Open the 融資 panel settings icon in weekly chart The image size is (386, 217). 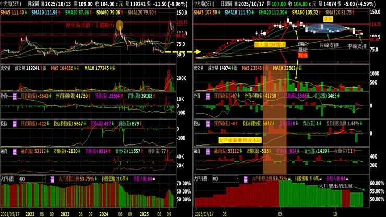(15, 151)
